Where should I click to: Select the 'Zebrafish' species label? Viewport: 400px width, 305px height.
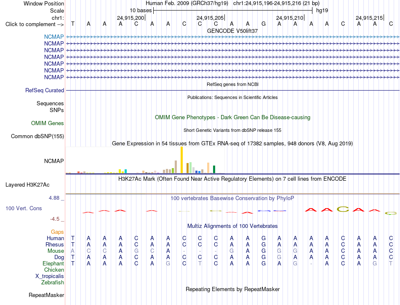[x=53, y=283]
